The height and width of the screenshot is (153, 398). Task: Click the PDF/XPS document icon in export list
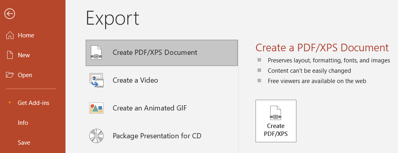pyautogui.click(x=96, y=52)
